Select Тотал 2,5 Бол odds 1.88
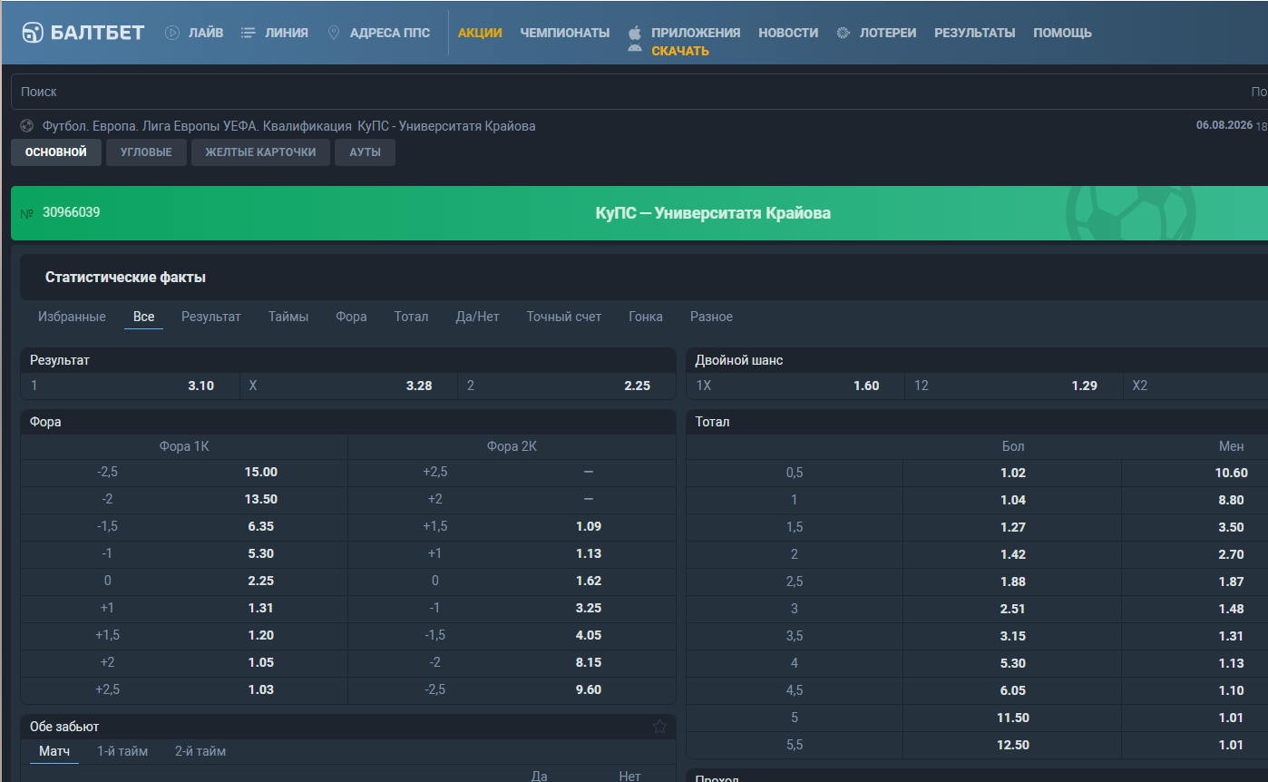This screenshot has width=1268, height=782. 1012,582
